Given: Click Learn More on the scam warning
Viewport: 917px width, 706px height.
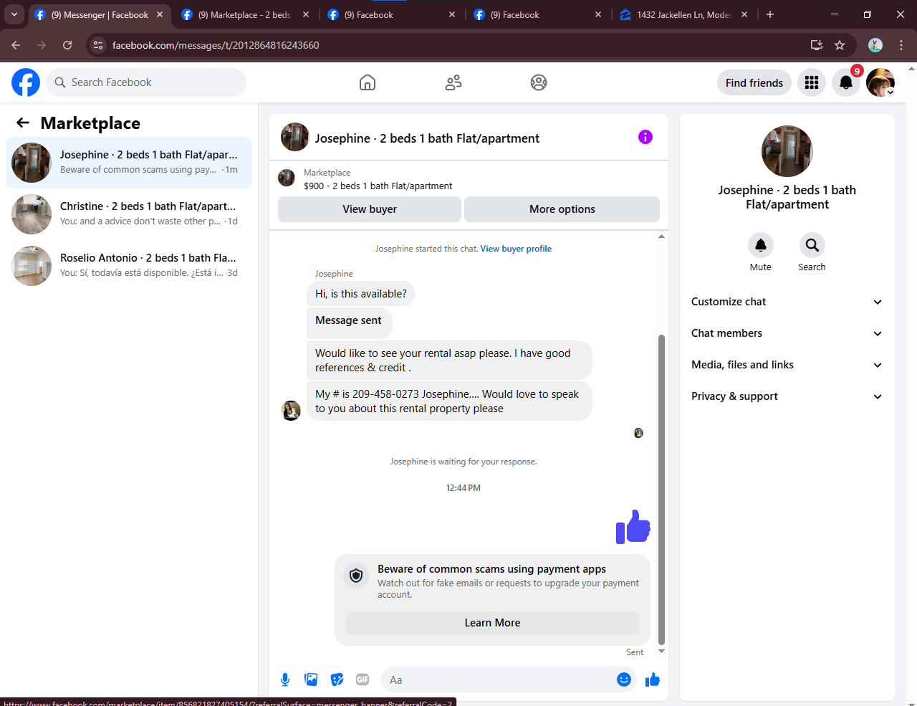Looking at the screenshot, I should point(493,623).
